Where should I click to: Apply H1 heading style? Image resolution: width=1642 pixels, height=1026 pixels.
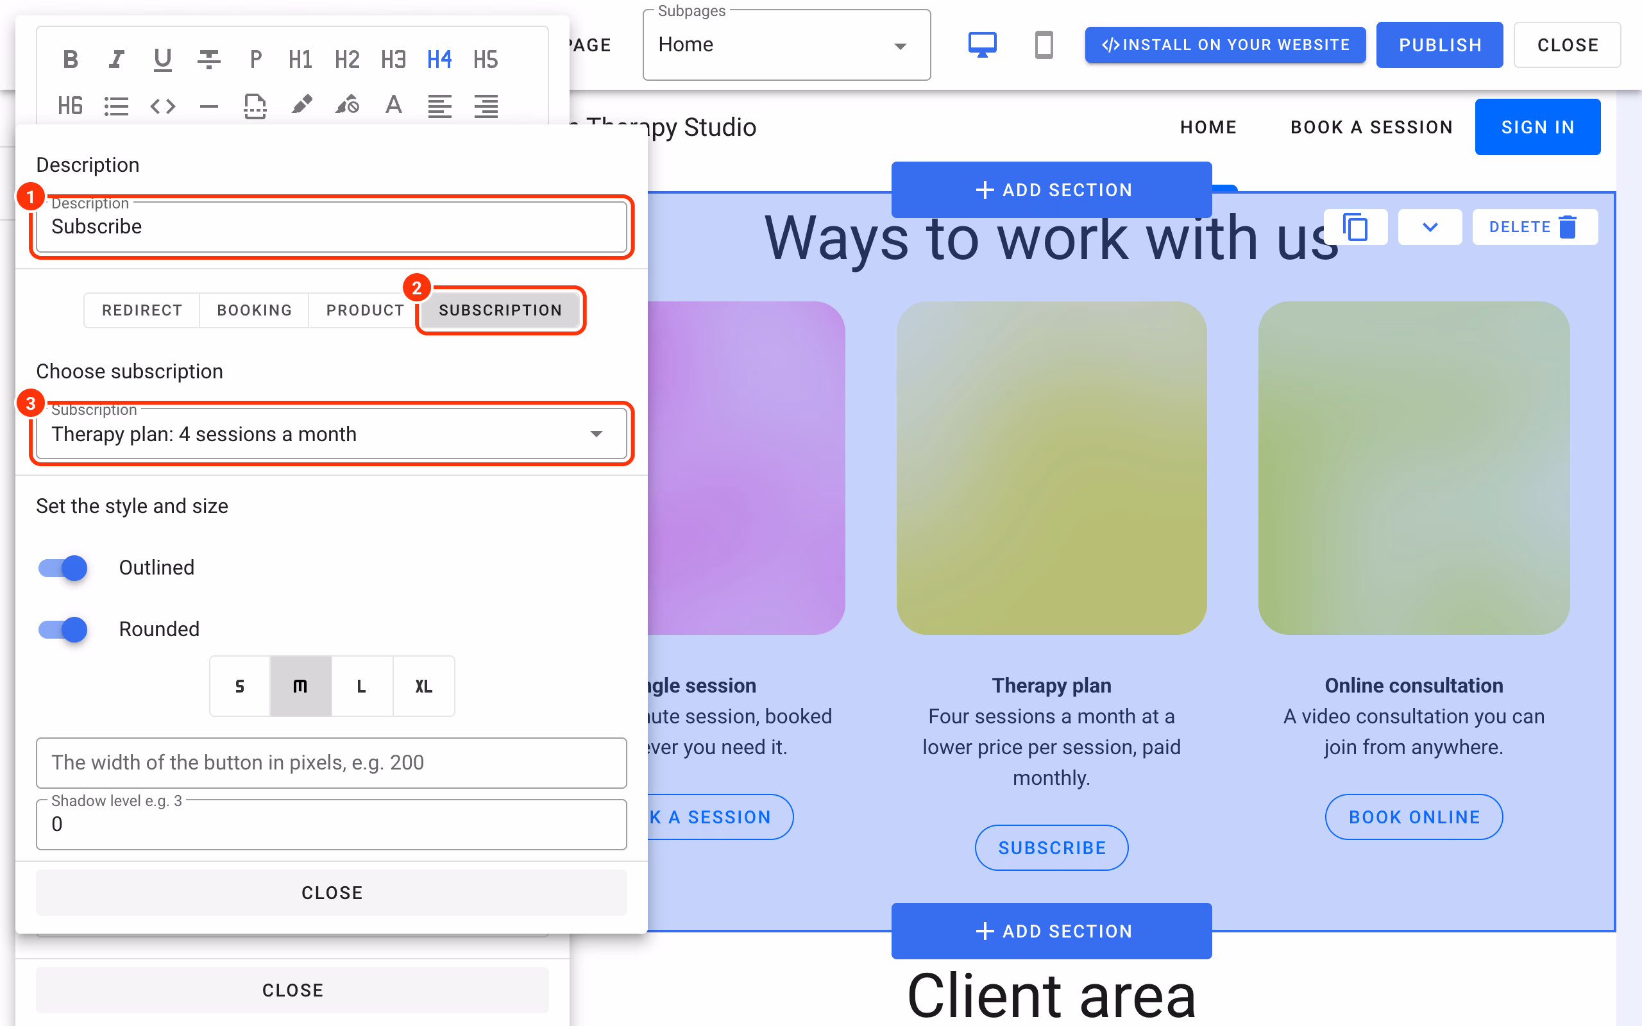click(301, 60)
